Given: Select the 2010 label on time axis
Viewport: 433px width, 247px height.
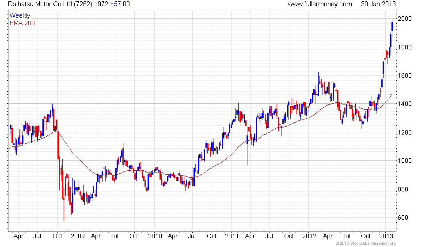Looking at the screenshot, I should click(155, 236).
